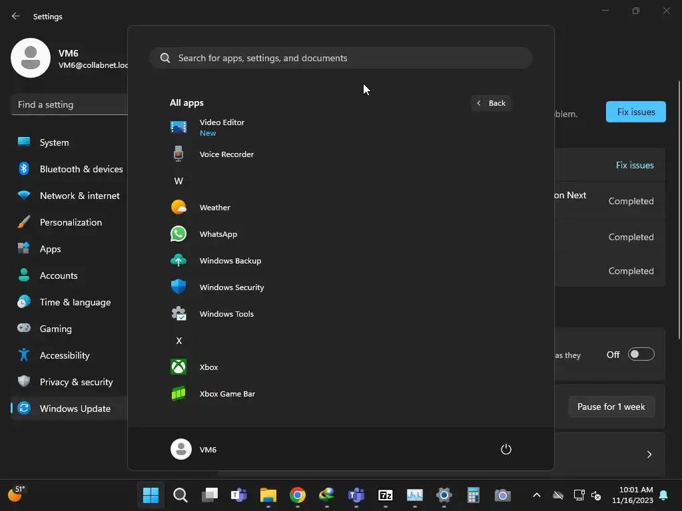Open Google Chrome from the taskbar
Viewport: 682px width, 511px height.
298,495
